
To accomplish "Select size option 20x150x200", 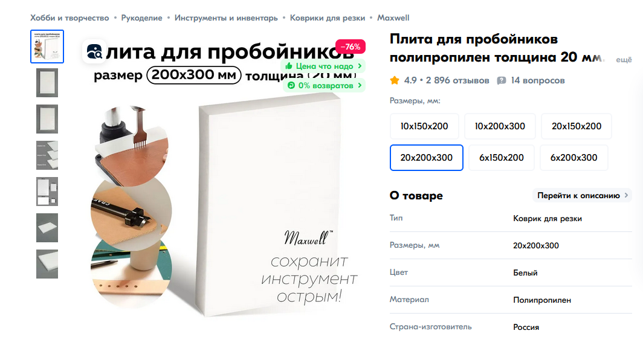I will pyautogui.click(x=576, y=126).
